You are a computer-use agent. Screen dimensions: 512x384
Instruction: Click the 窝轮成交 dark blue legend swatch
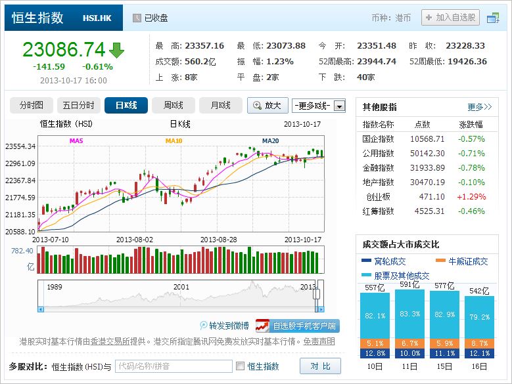366,261
